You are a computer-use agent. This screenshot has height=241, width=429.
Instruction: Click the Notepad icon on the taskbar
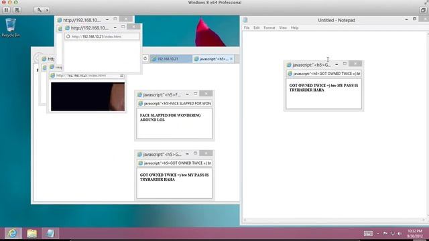[x=50, y=234]
